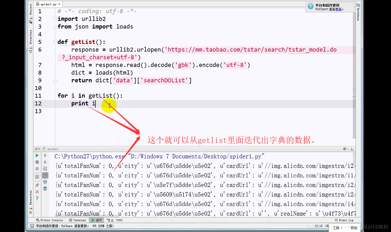Screen dimensions: 391x232
Task: Collapse the import fold marker on line 3
Action: click(x=55, y=27)
